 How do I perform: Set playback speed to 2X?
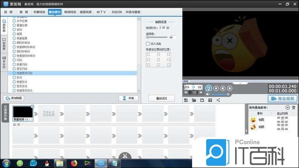point(199,87)
